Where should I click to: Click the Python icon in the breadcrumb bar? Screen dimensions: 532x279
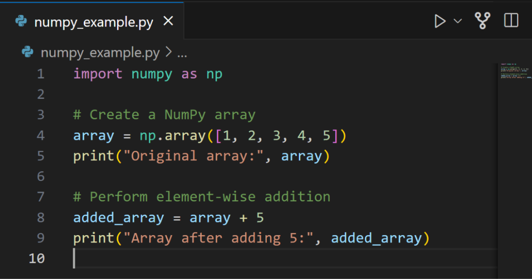27,52
